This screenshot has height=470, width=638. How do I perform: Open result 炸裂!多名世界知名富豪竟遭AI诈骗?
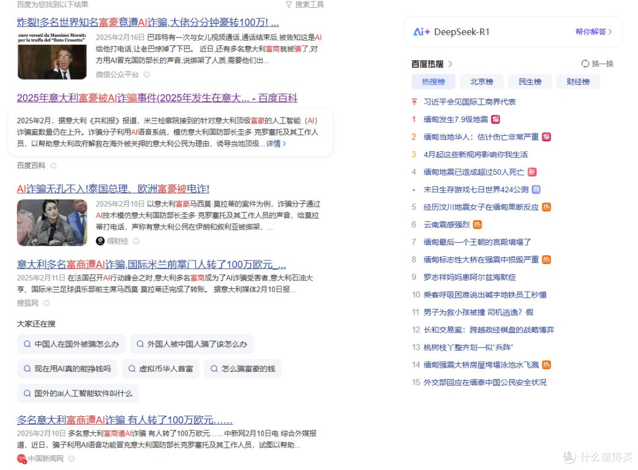coord(148,22)
